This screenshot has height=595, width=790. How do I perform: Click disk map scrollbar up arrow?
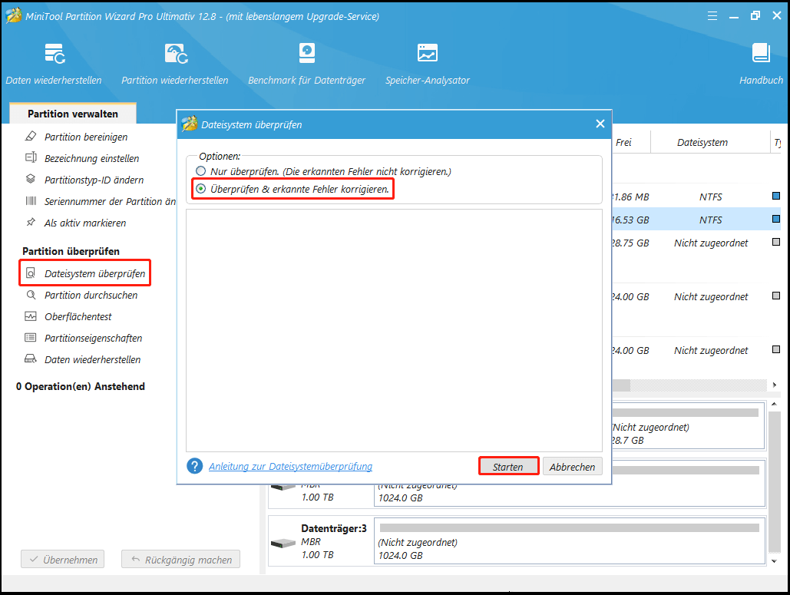(x=775, y=404)
